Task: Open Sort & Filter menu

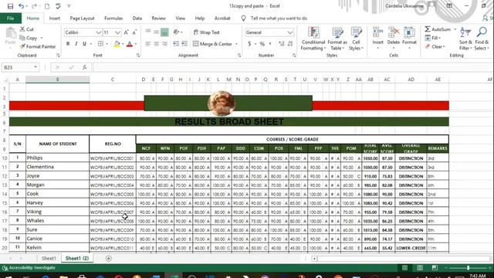Action: [465, 39]
